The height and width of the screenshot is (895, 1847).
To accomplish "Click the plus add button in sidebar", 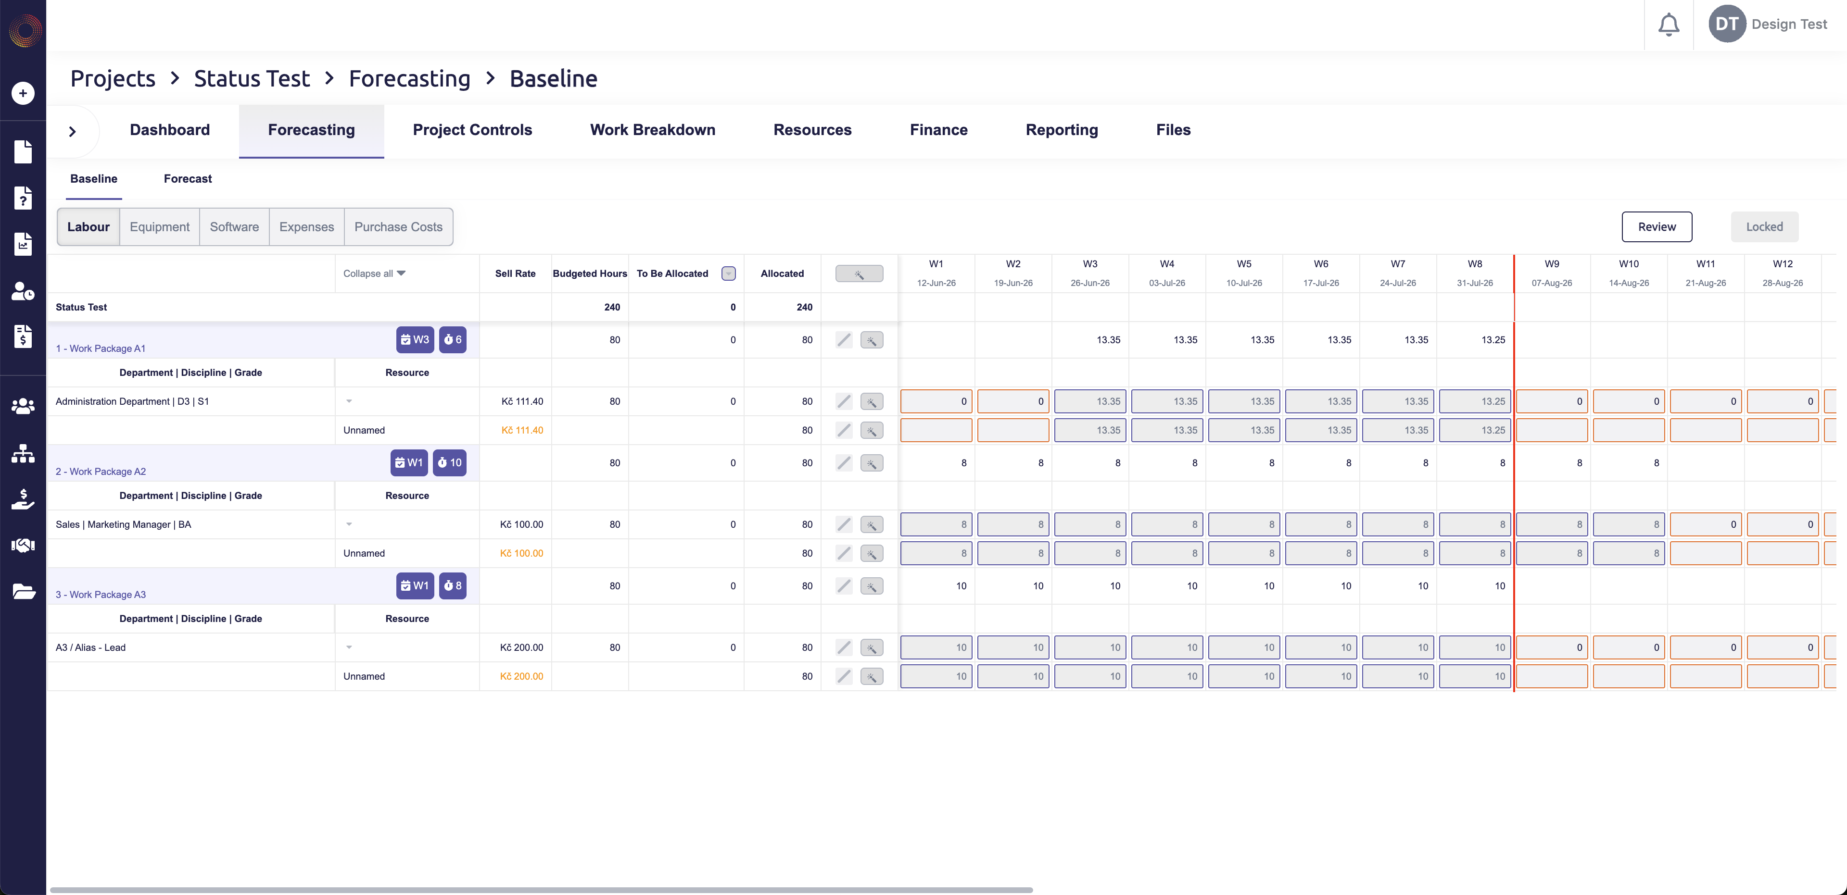I will (x=23, y=93).
